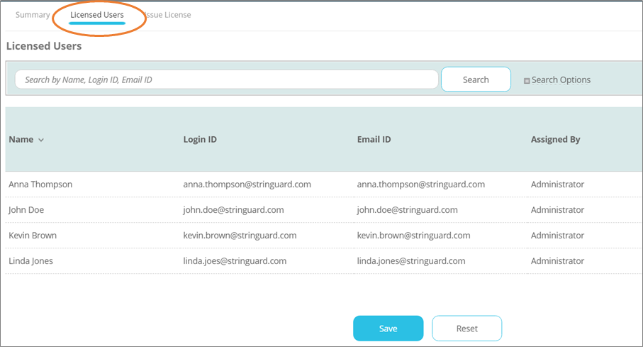Screen dimensions: 643x347
Task: Focus the Search by Name input field
Action: point(226,79)
